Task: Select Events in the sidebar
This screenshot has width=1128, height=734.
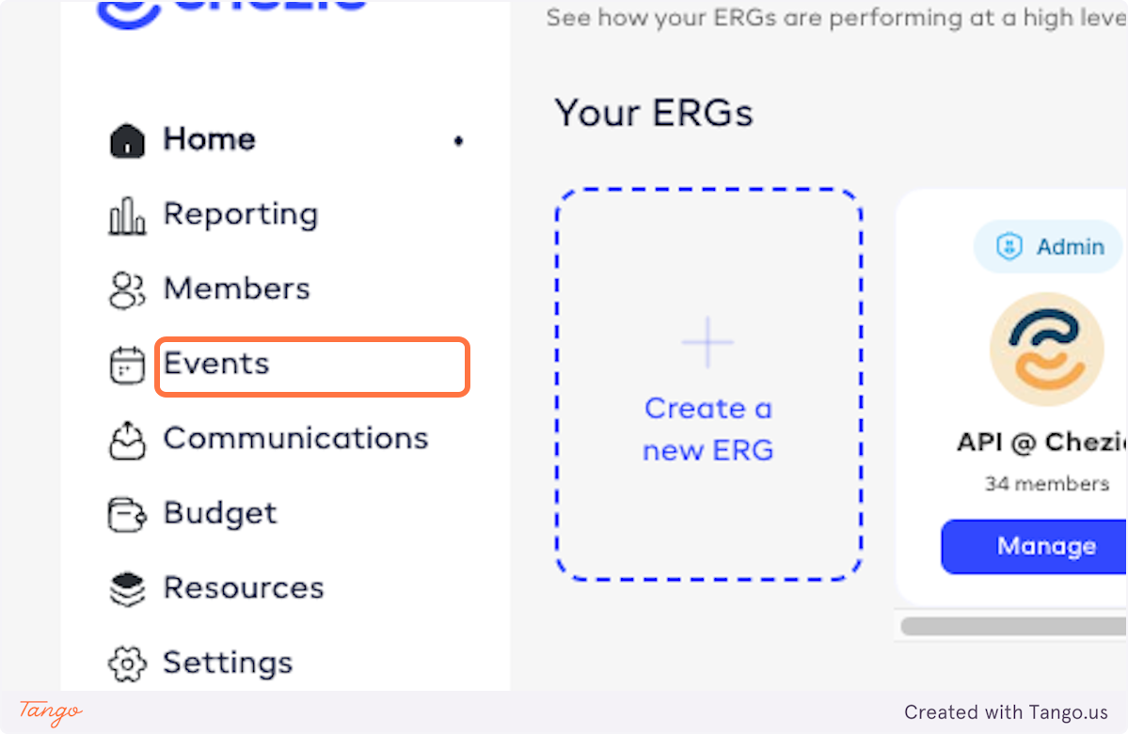Action: pyautogui.click(x=216, y=364)
